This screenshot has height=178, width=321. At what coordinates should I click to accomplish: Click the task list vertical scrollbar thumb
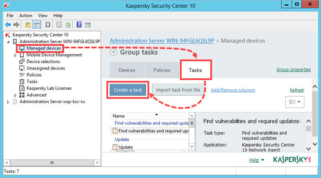coord(191,123)
